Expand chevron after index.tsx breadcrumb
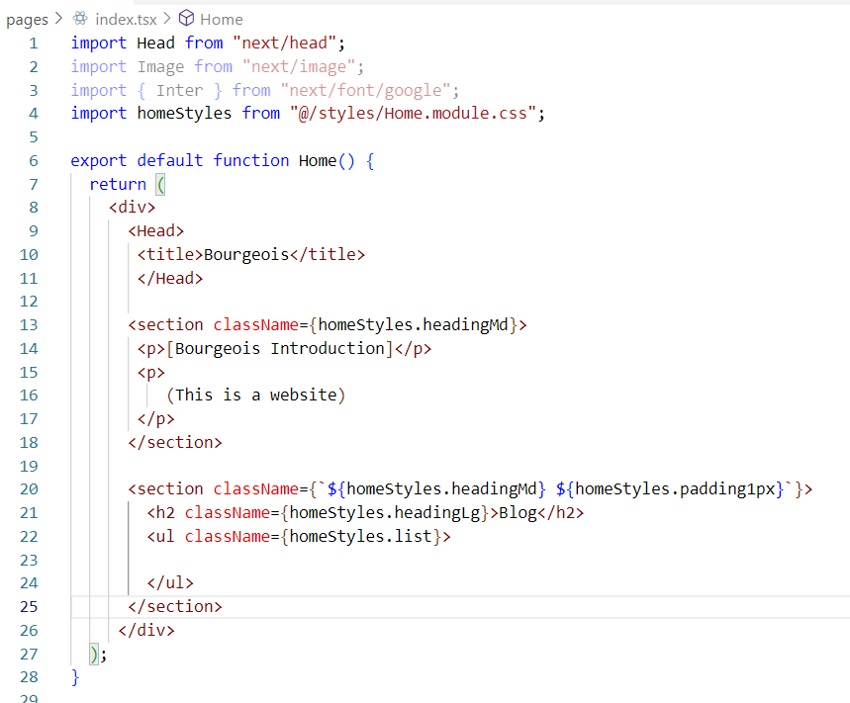 pyautogui.click(x=167, y=19)
